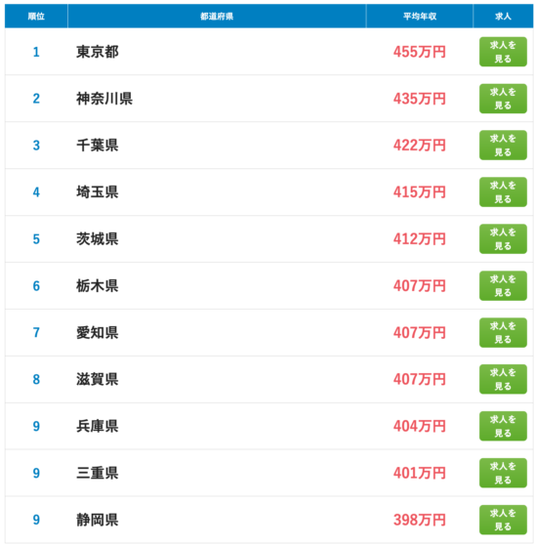Click 求人を見る for 三重県

tap(503, 473)
